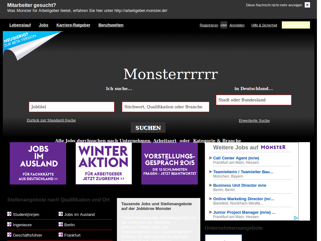Open Jobs im Ausland list link
Image resolution: width=321 pixels, height=241 pixels.
pyautogui.click(x=79, y=215)
